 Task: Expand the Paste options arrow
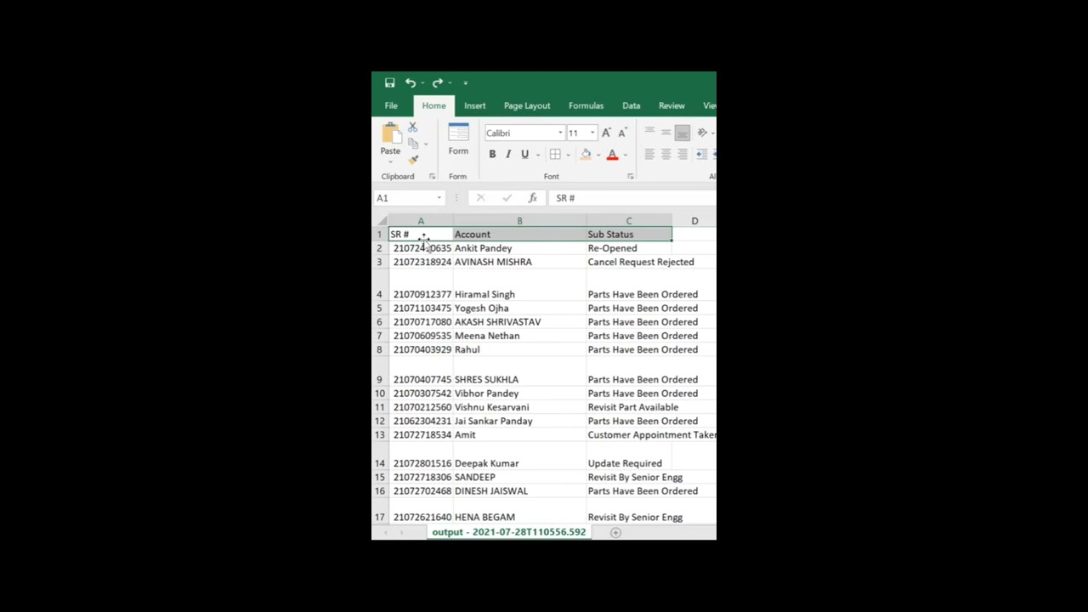coord(390,161)
